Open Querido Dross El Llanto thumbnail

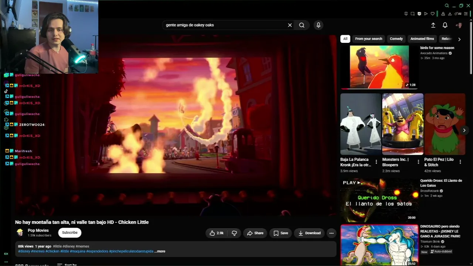[380, 200]
